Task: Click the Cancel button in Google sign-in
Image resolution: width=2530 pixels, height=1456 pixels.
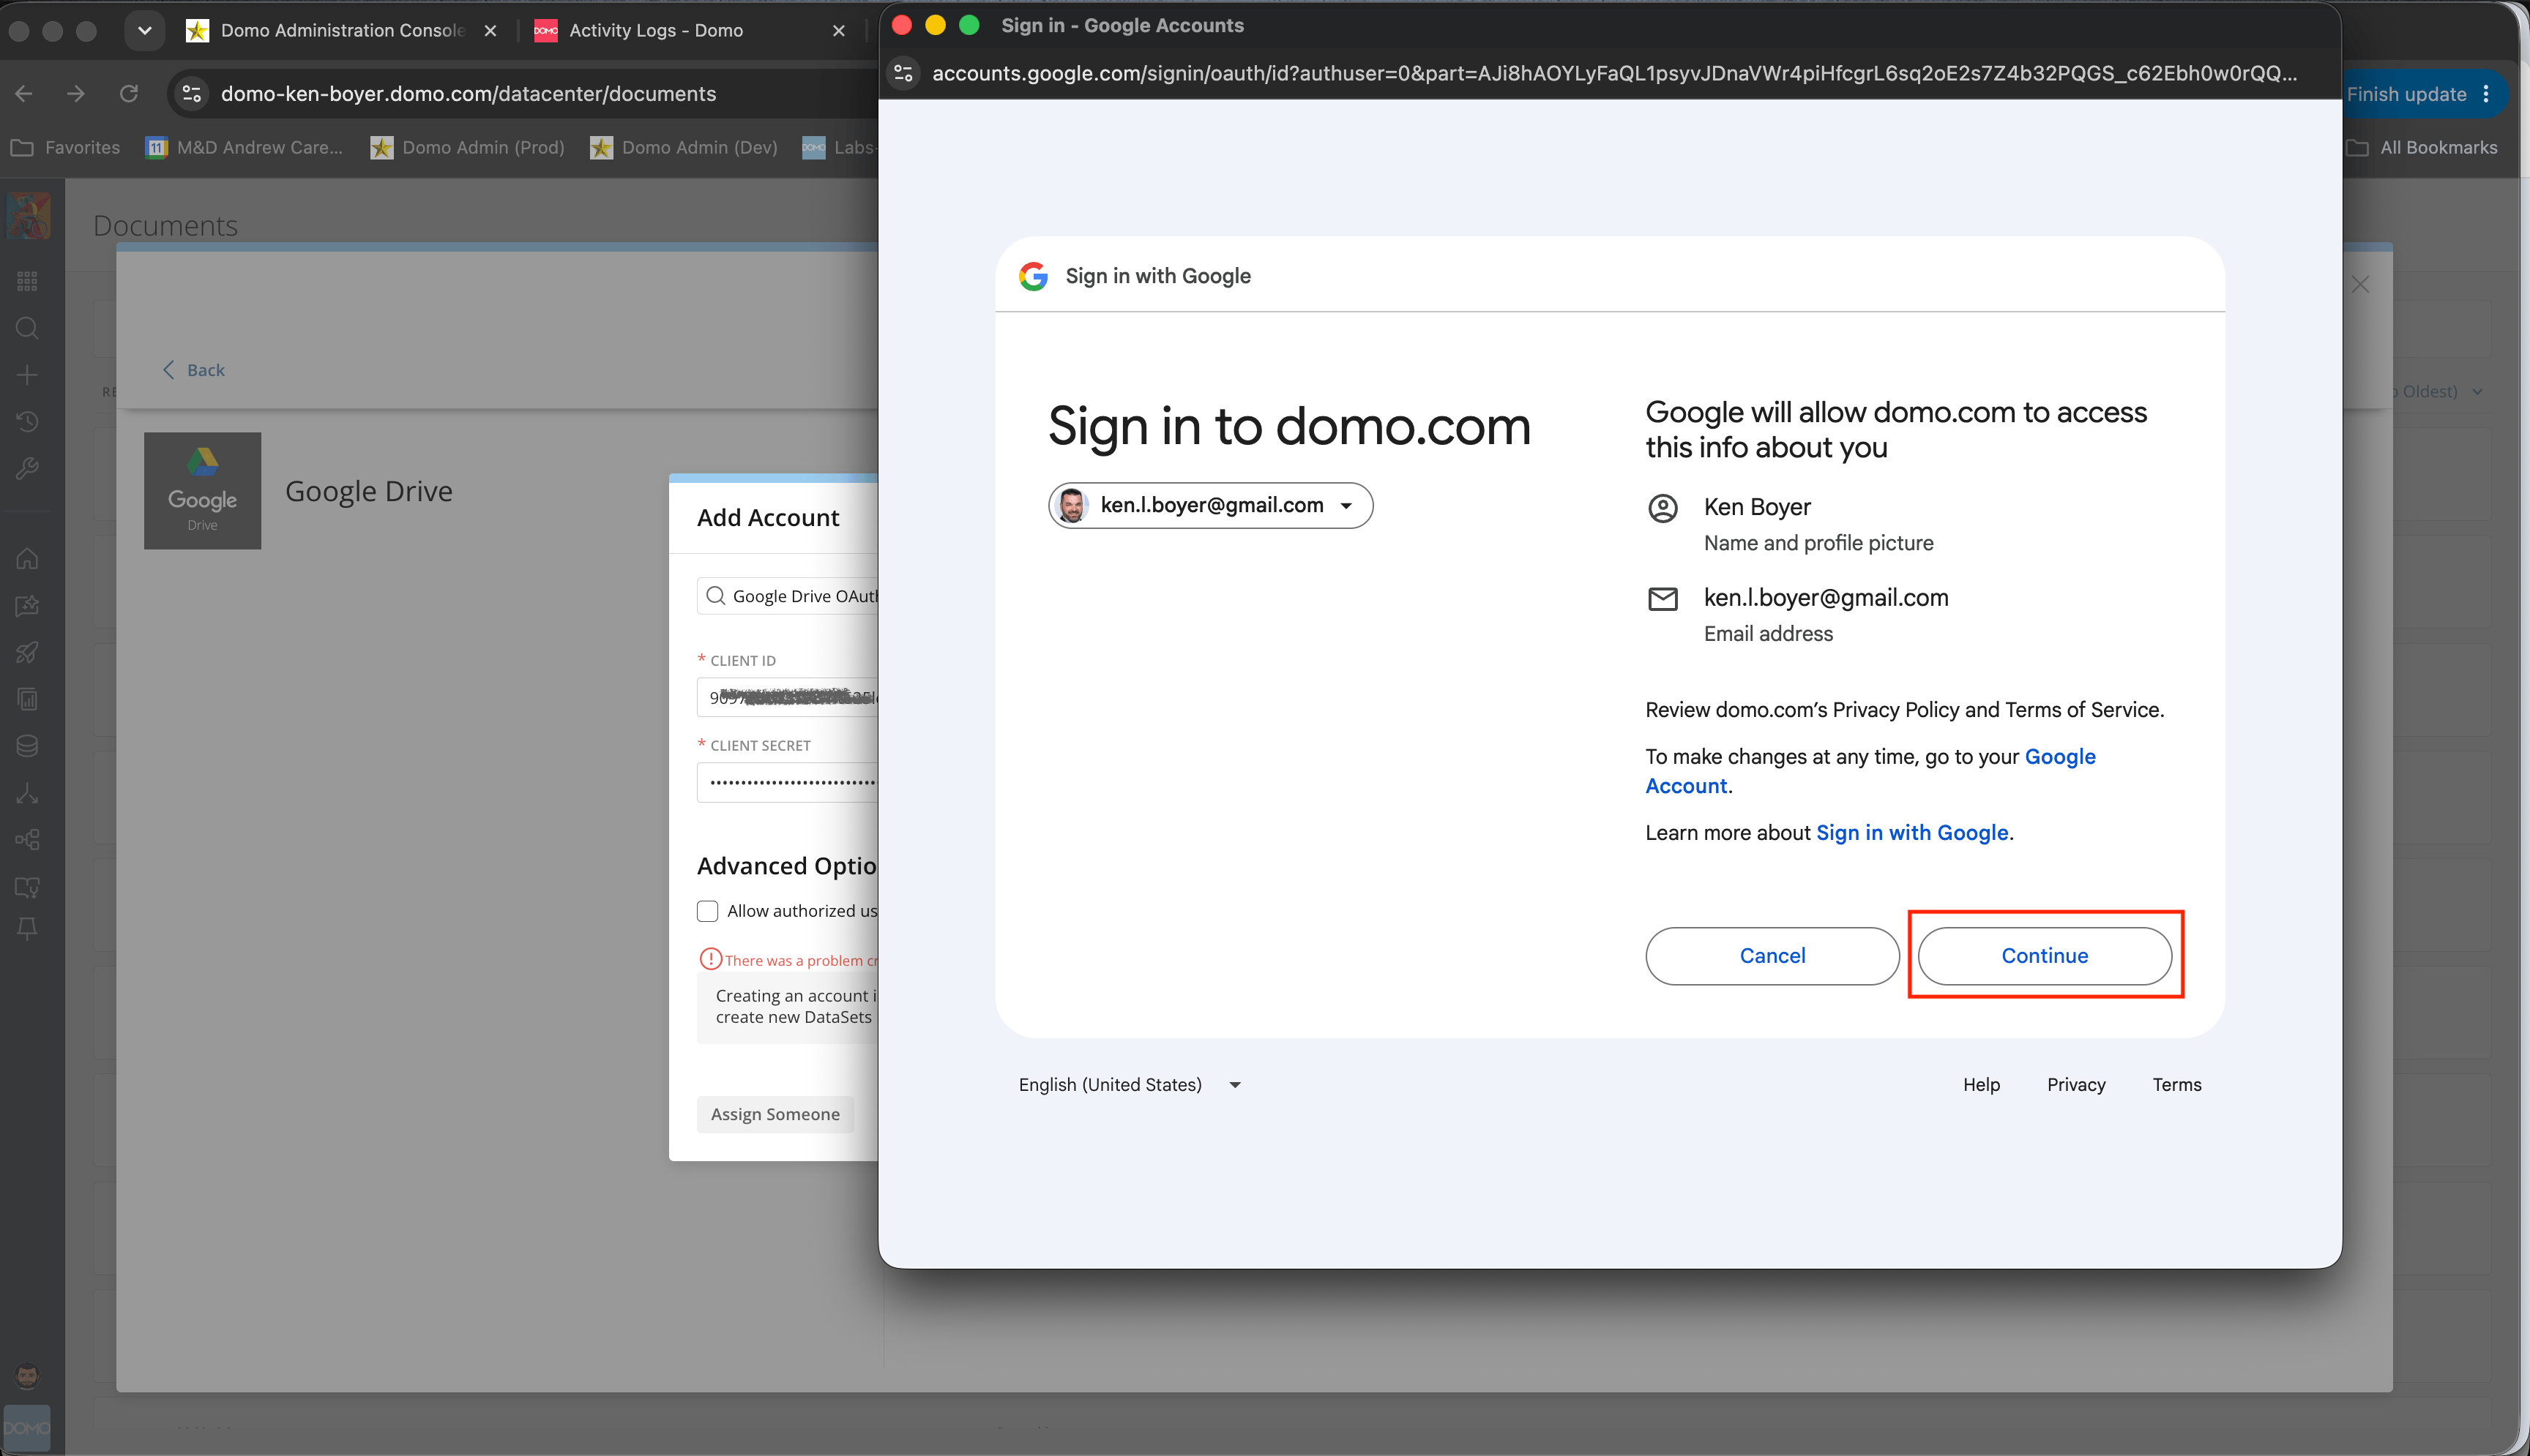Action: click(1772, 956)
